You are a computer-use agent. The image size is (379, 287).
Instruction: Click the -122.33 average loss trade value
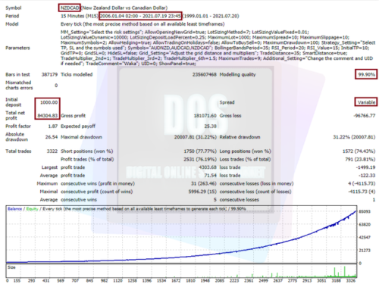(x=367, y=176)
